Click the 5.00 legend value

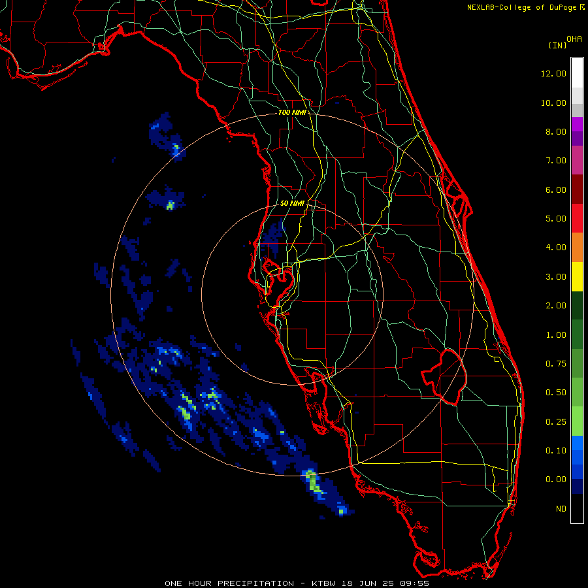556,219
